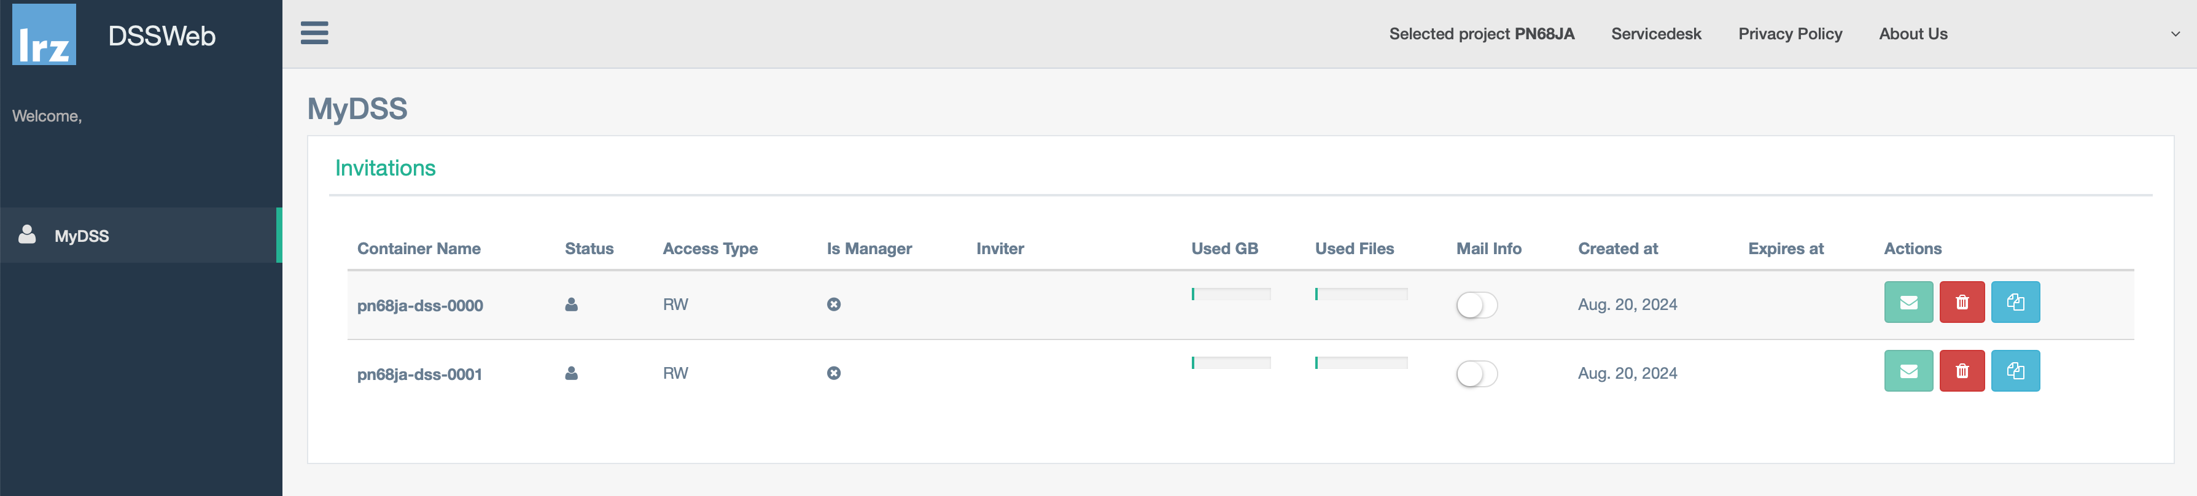Open the Servicedesk page
Screen dimensions: 2197x496
pyautogui.click(x=1655, y=34)
